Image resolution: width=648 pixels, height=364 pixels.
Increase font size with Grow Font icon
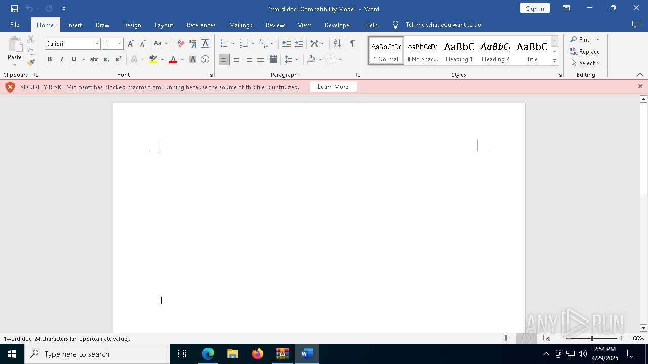131,44
